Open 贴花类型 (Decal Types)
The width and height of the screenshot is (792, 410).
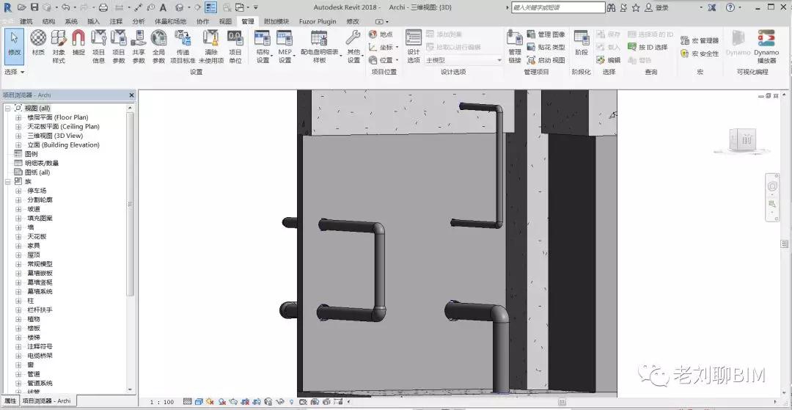pos(546,47)
